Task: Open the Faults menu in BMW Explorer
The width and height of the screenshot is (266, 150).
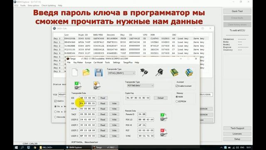Action: pyautogui.click(x=23, y=5)
